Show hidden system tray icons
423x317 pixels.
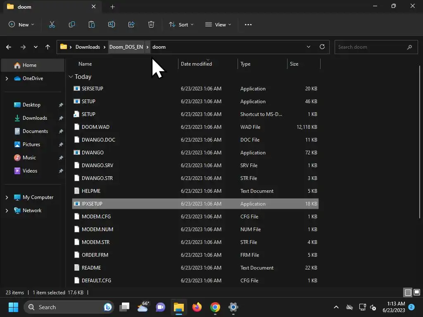(336, 307)
